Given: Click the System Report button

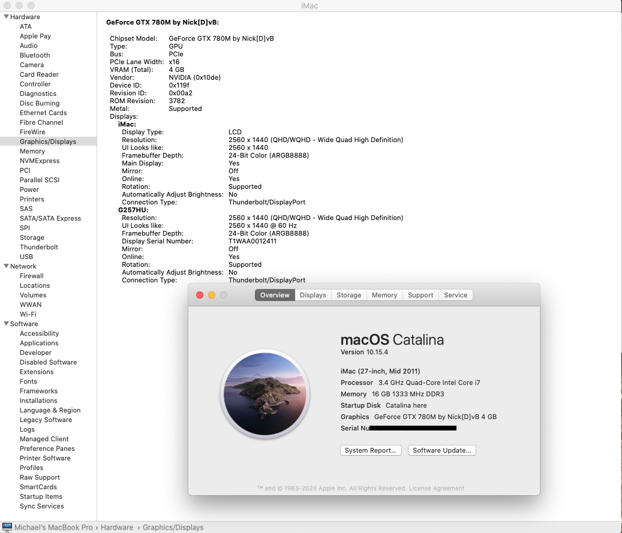Looking at the screenshot, I should pos(371,450).
